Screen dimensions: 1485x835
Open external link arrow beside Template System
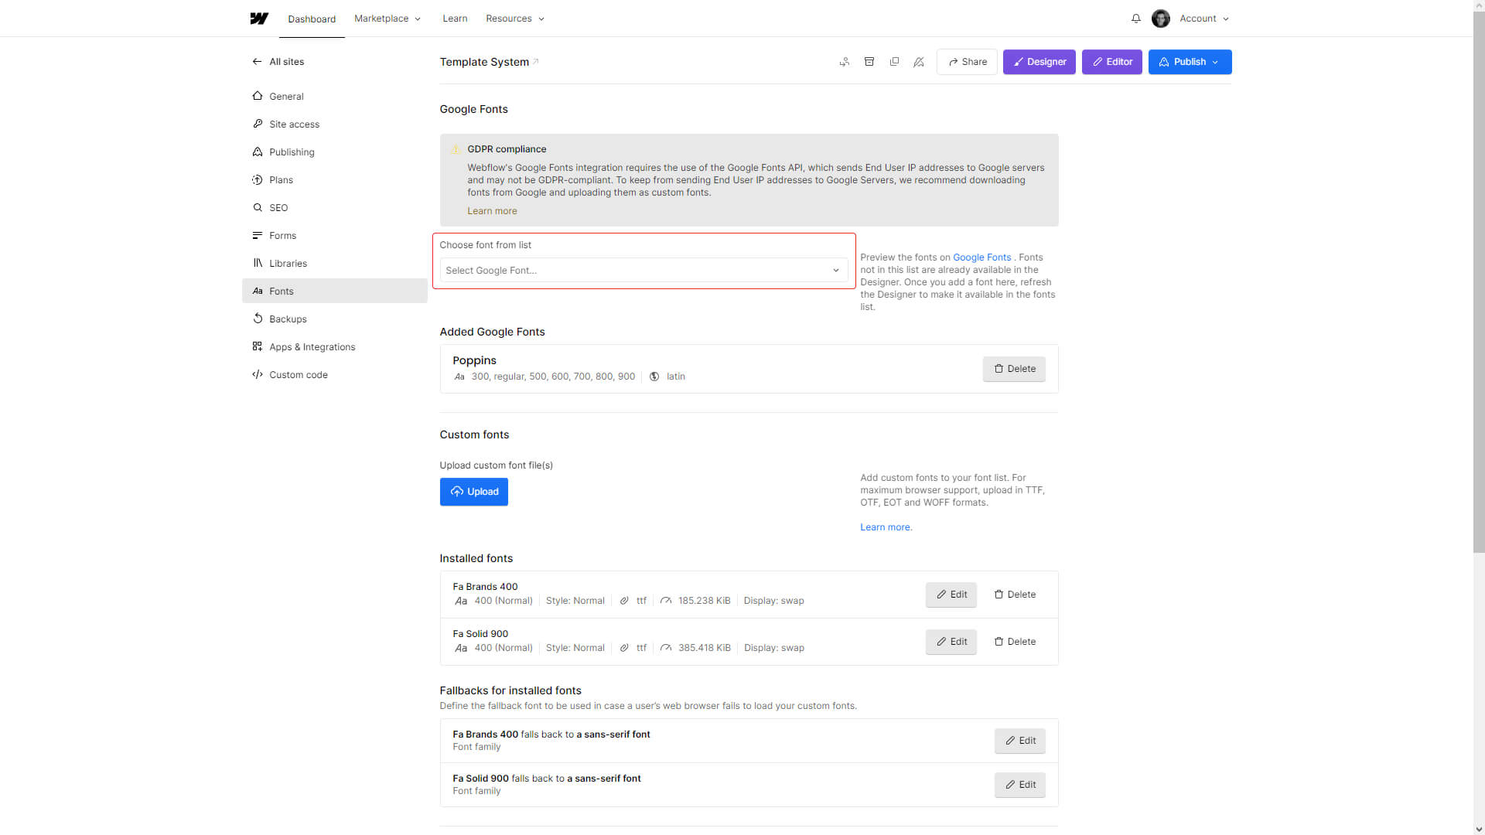(536, 61)
